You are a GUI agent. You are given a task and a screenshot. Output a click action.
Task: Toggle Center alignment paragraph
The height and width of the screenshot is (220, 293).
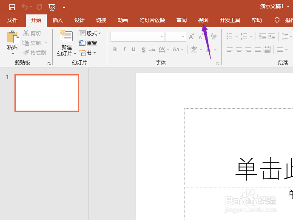click(239, 50)
